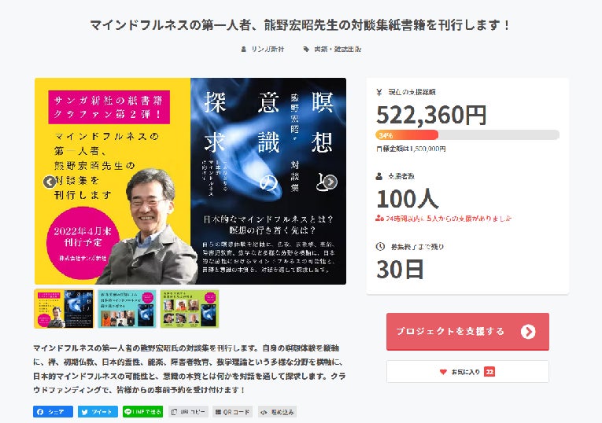Screen dimensions: 602x423
Task: Open the QR code option
Action: (x=233, y=411)
